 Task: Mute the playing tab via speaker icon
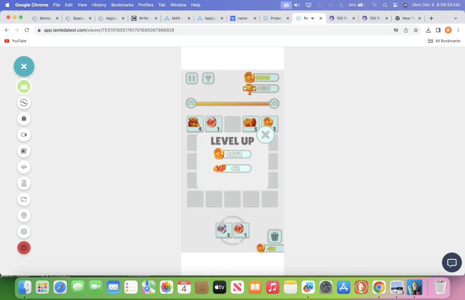coord(313,19)
